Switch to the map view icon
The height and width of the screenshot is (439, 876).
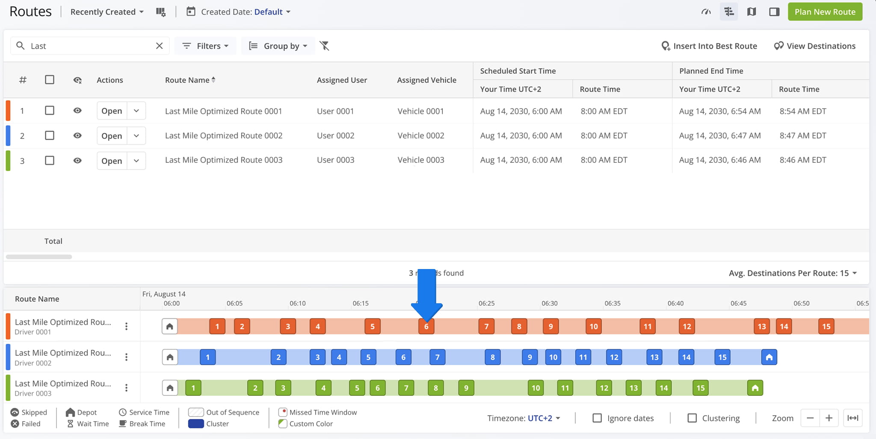pyautogui.click(x=752, y=12)
